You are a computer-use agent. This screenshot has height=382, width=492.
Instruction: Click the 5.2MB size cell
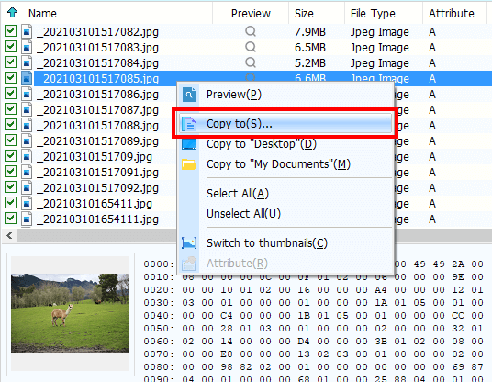tap(310, 62)
